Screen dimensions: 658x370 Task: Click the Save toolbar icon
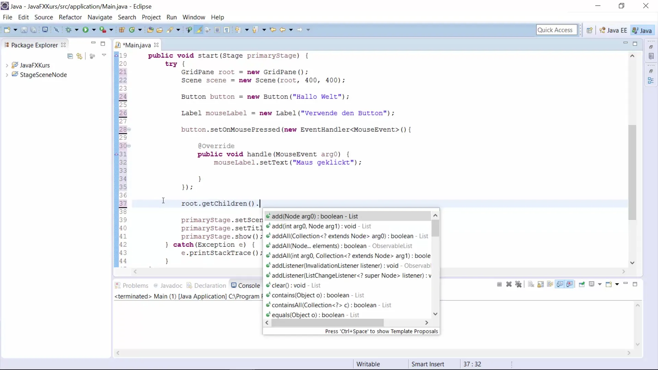pos(24,30)
